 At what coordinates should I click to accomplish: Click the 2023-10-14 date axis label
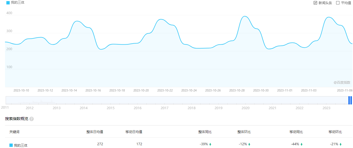tap(69, 90)
